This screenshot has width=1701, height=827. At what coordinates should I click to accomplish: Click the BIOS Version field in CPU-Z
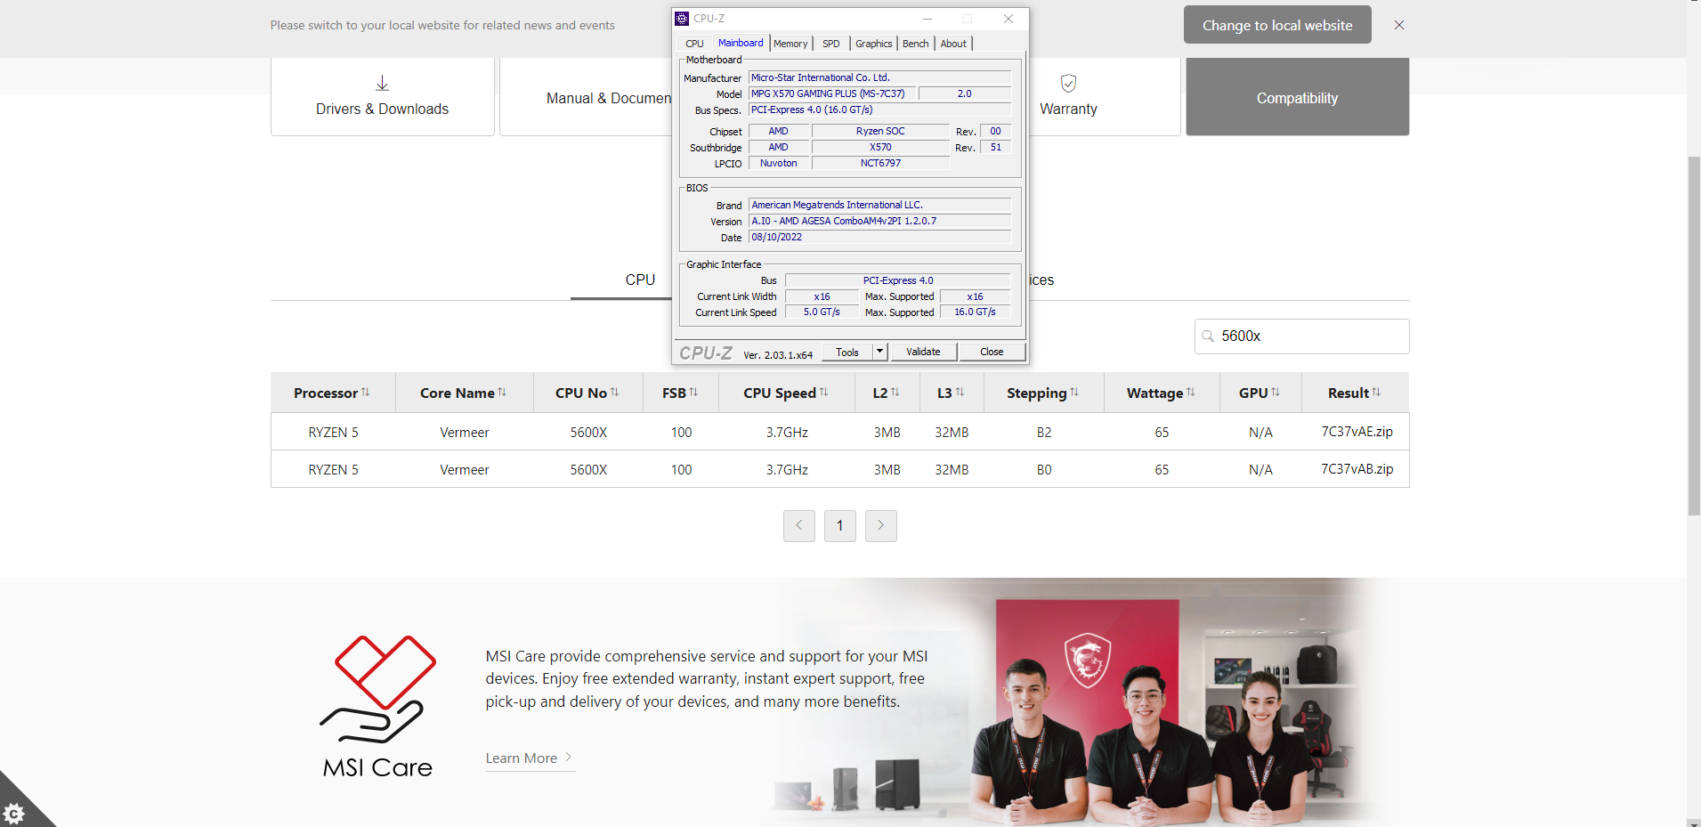tap(879, 221)
